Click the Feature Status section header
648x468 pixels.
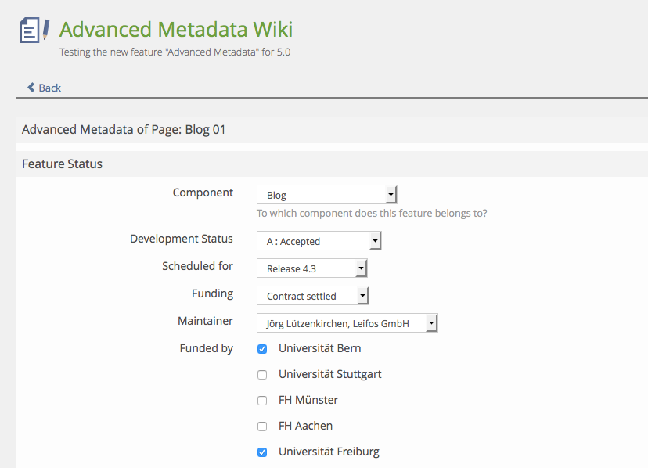pyautogui.click(x=63, y=164)
